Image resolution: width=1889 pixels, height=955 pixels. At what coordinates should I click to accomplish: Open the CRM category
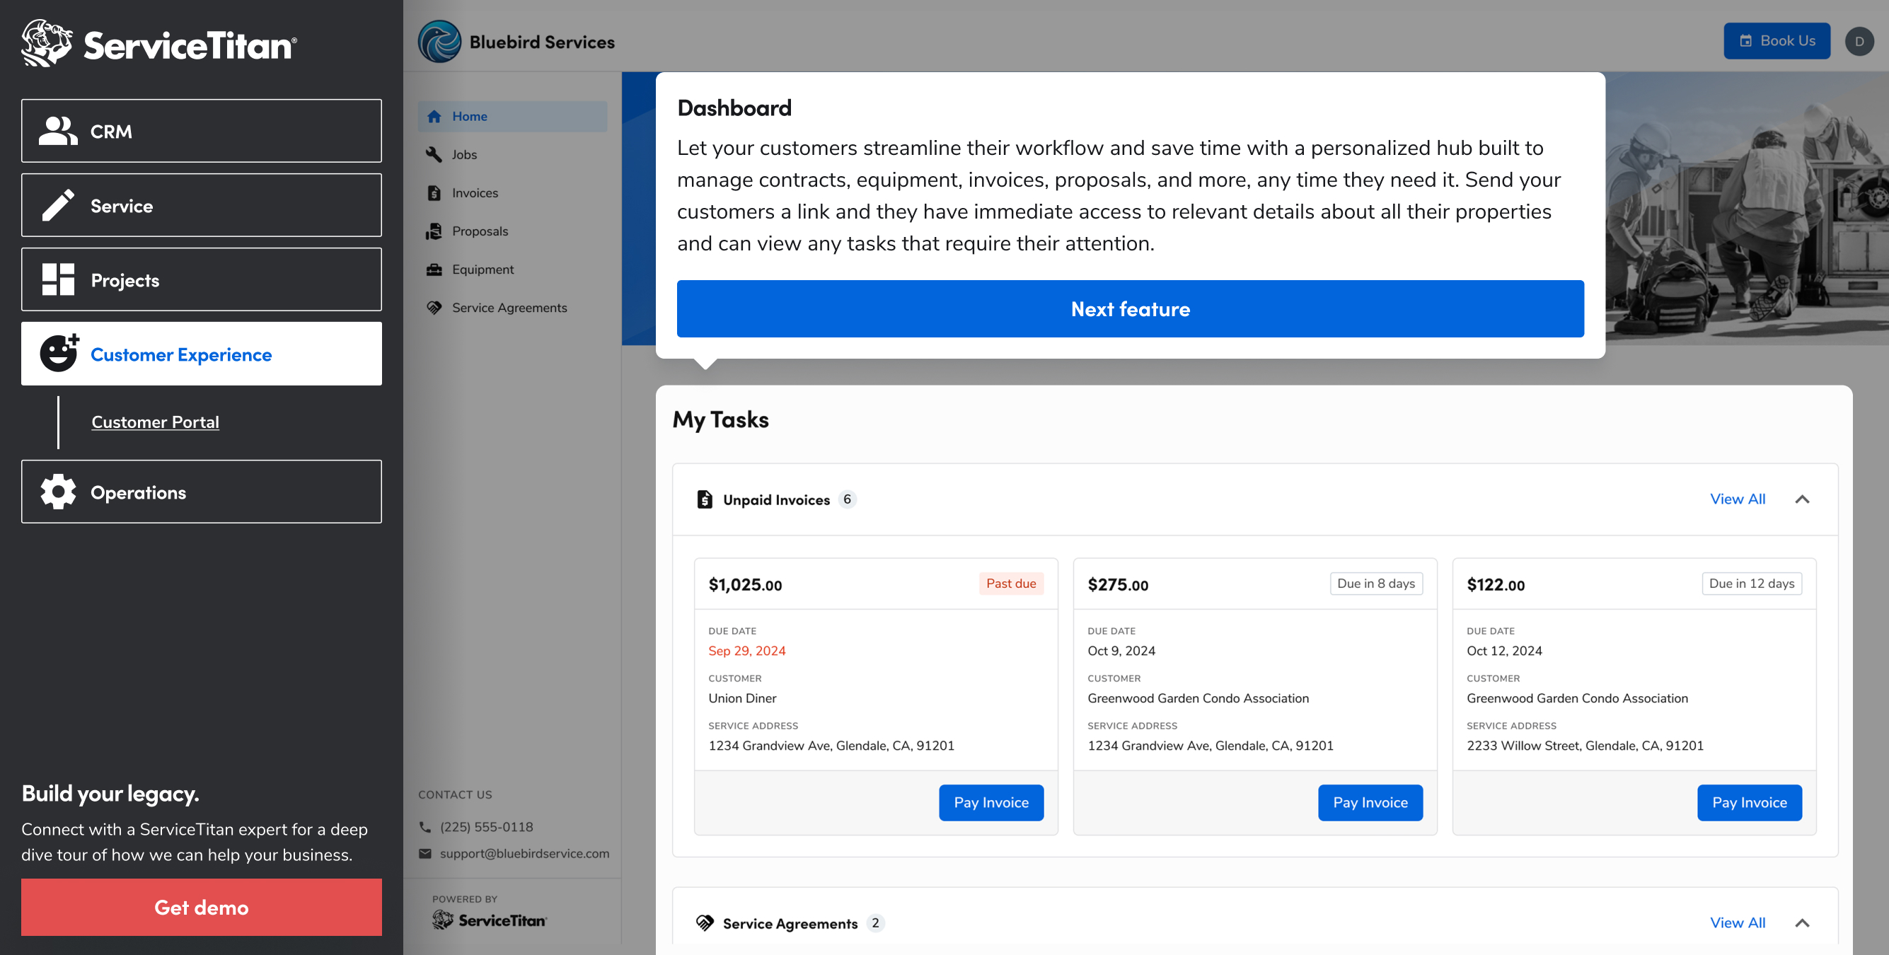click(x=201, y=131)
